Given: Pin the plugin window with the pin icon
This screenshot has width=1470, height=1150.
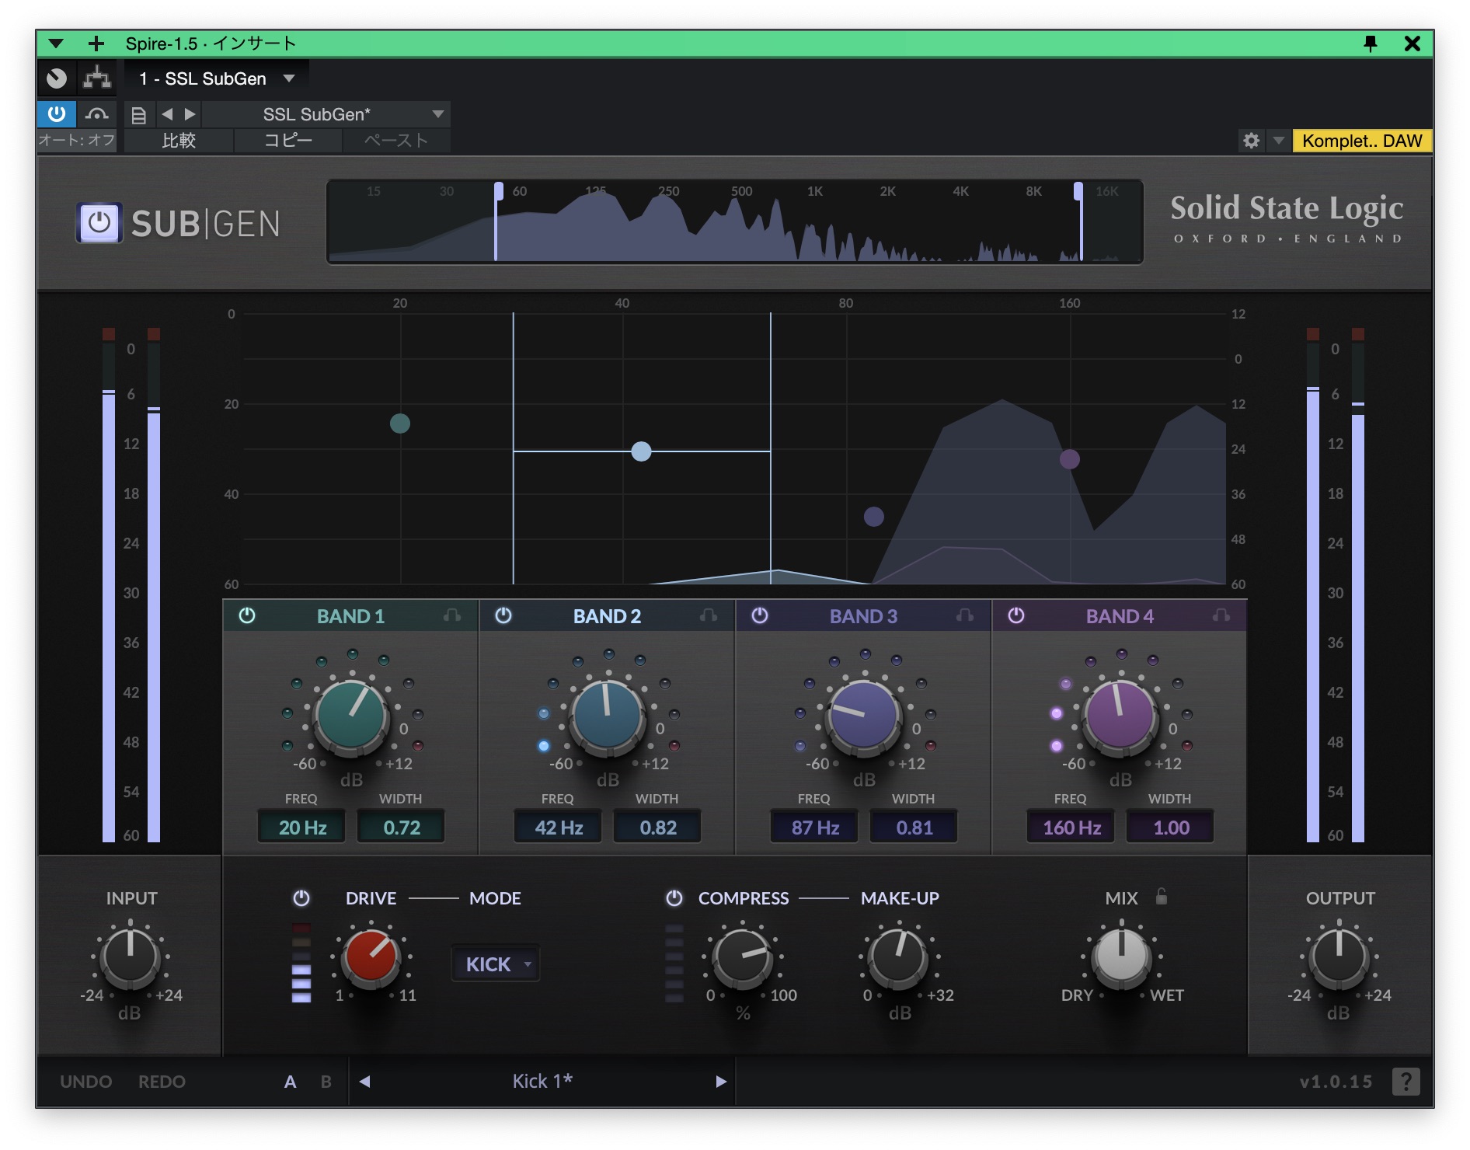Looking at the screenshot, I should pyautogui.click(x=1370, y=44).
